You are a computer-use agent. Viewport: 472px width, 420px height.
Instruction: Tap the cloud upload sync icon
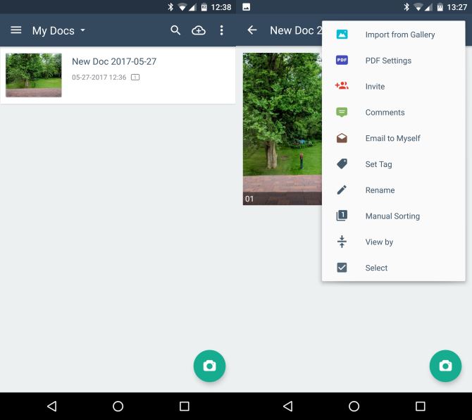199,30
